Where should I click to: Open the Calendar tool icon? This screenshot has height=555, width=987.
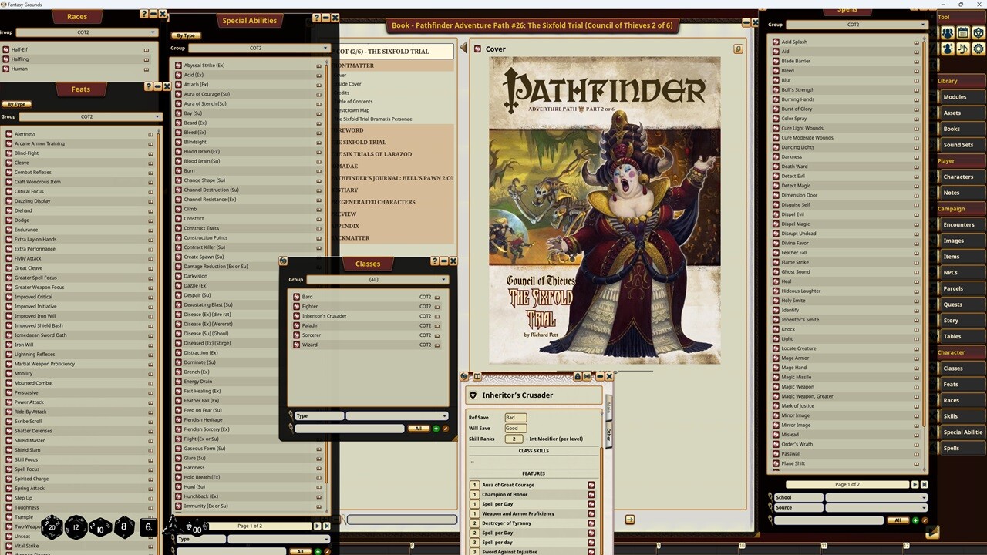(962, 32)
